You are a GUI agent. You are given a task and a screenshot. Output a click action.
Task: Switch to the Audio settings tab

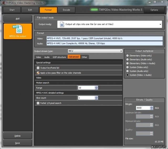tap(47, 57)
